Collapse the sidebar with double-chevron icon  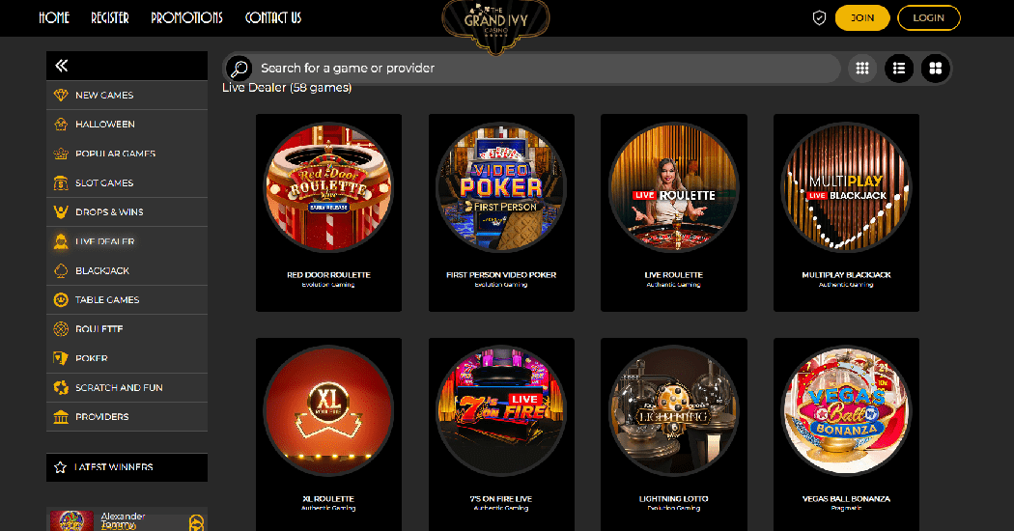[62, 66]
